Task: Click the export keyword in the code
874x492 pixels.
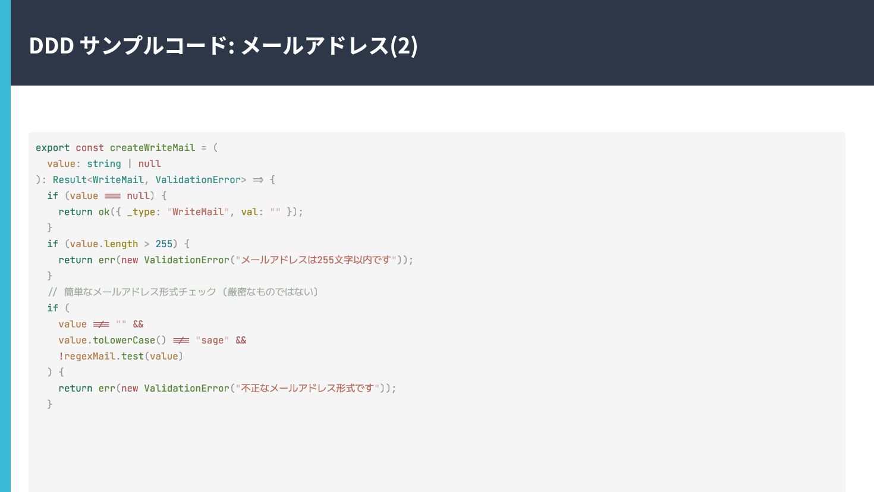Action: [x=52, y=147]
